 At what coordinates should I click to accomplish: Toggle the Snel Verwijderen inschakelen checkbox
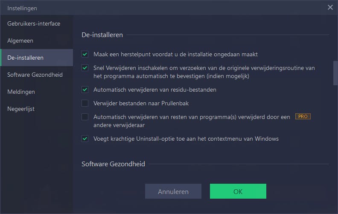(85, 68)
